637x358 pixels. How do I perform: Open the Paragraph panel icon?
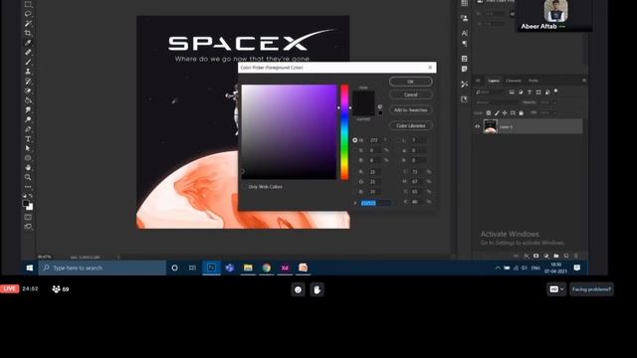[465, 44]
